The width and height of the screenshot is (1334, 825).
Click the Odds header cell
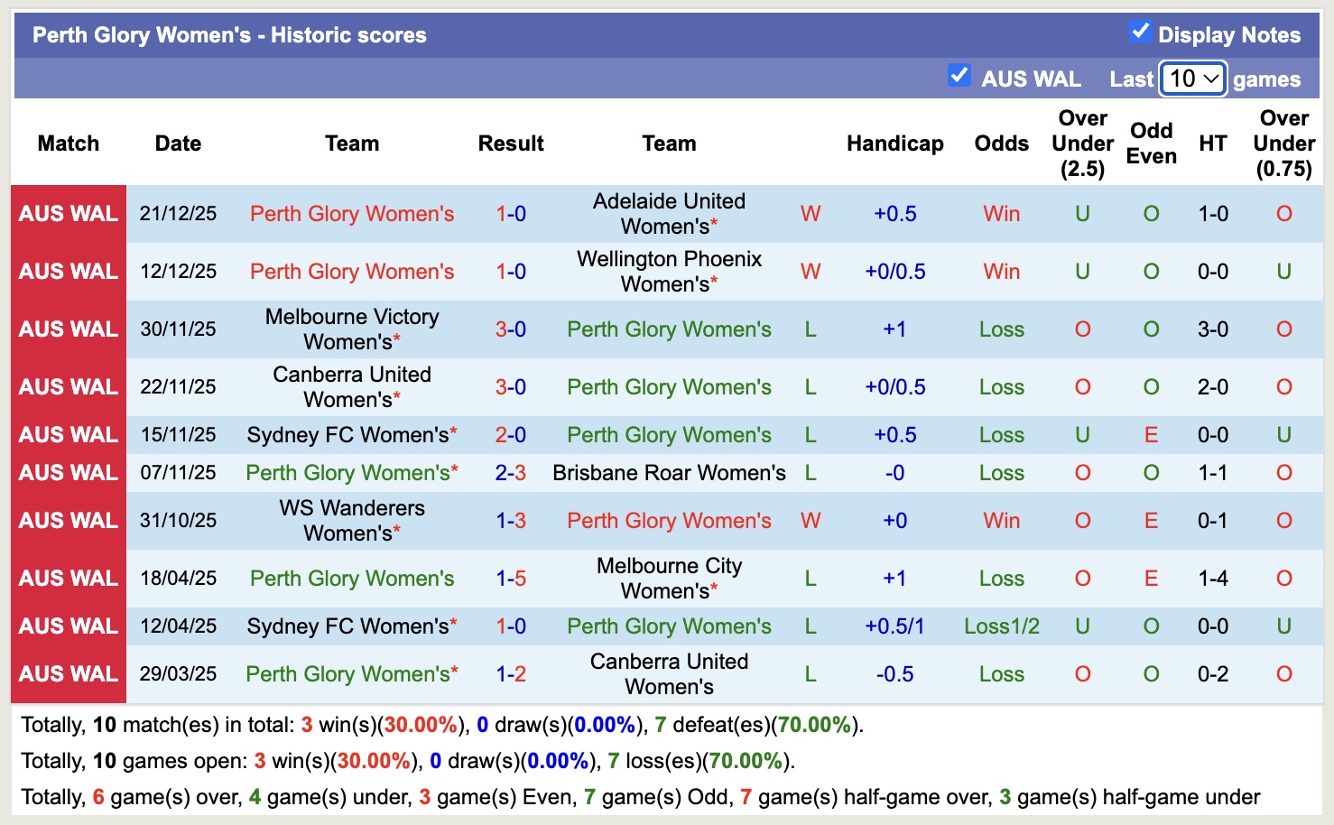coord(1001,143)
